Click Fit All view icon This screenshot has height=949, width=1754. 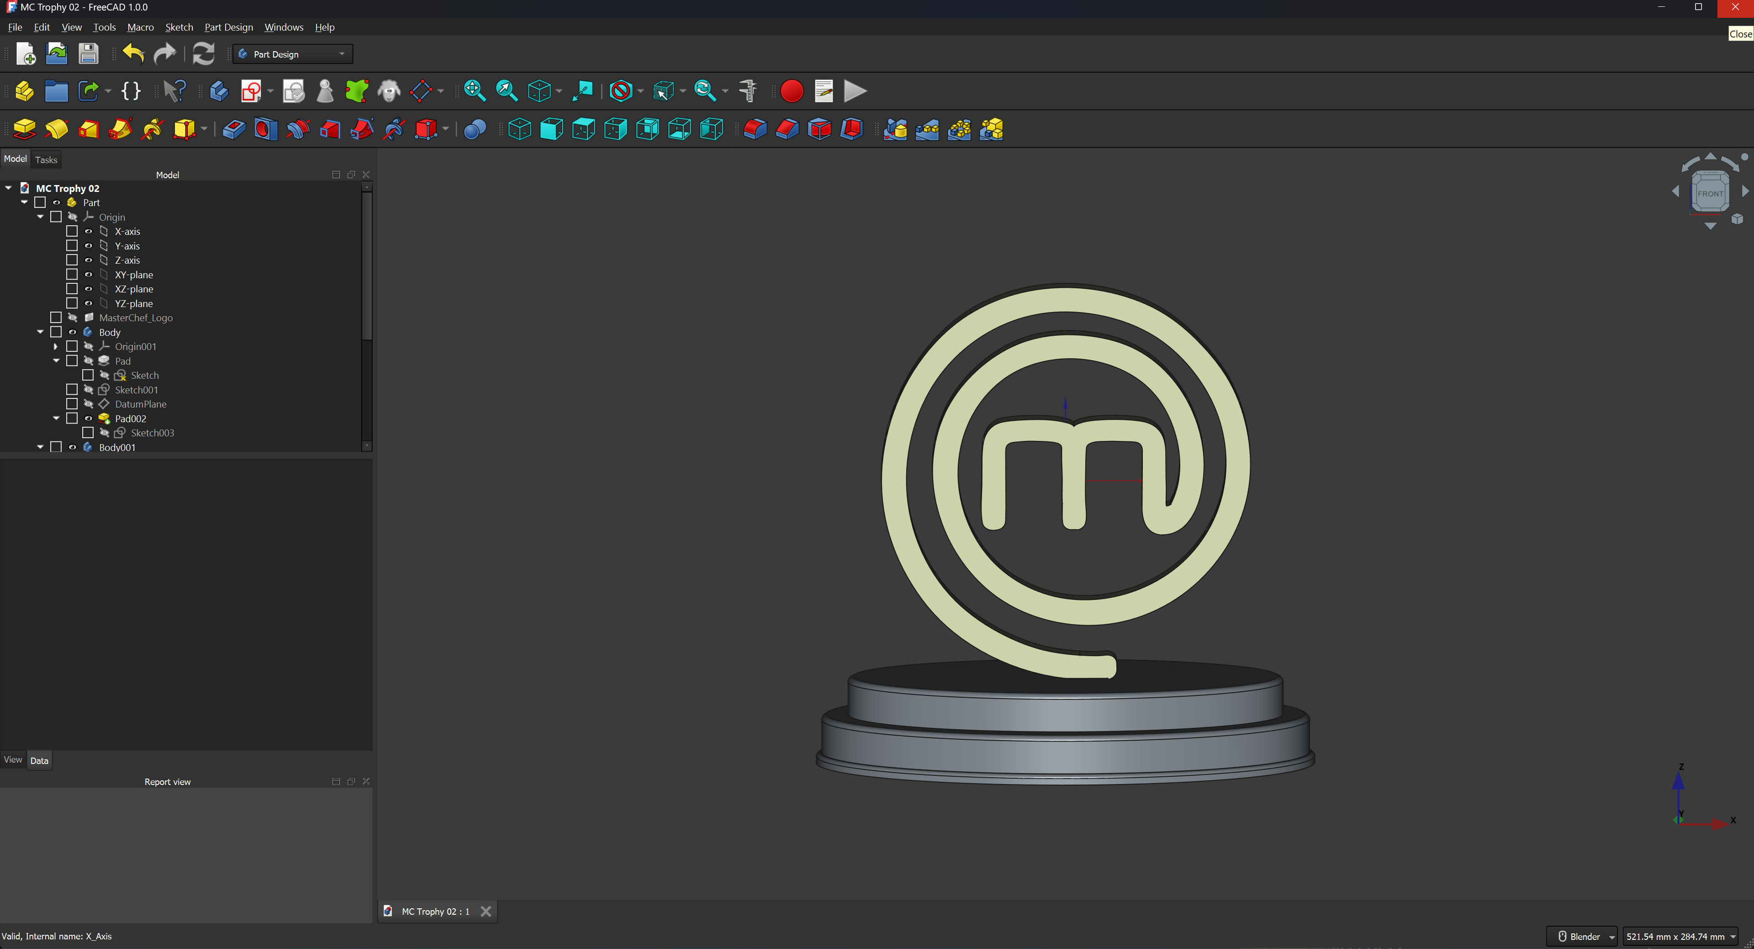tap(474, 90)
